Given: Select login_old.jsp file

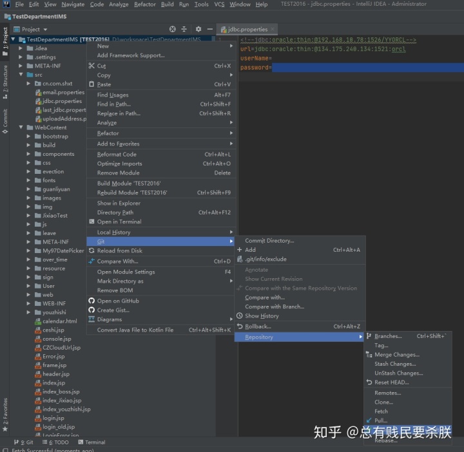Looking at the screenshot, I should pos(55,427).
